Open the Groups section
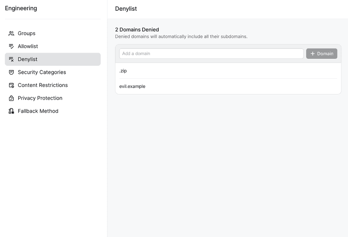The image size is (348, 237). pyautogui.click(x=27, y=34)
